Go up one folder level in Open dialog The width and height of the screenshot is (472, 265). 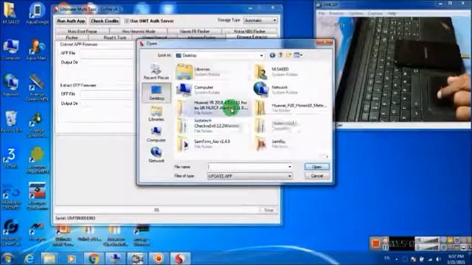[280, 55]
